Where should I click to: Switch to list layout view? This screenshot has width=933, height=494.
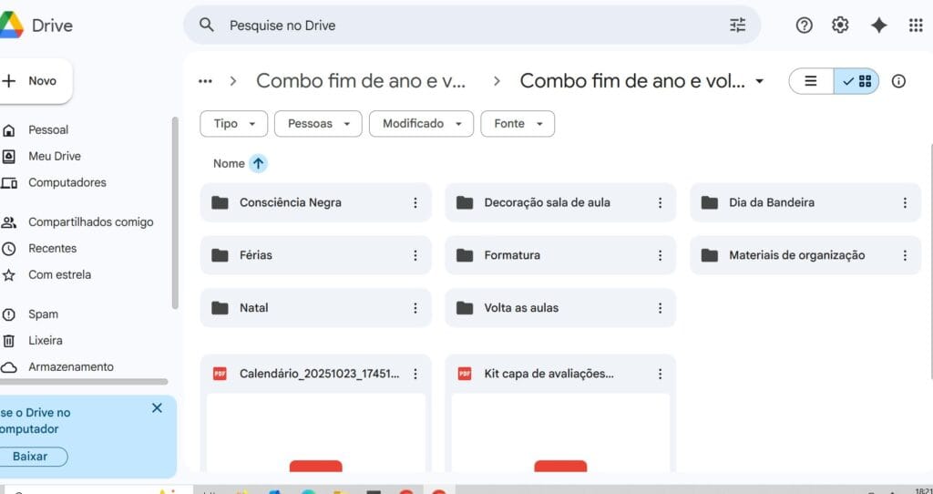coord(811,81)
